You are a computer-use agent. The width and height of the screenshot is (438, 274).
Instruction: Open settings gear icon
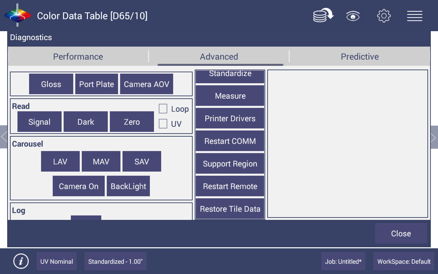[x=384, y=16]
